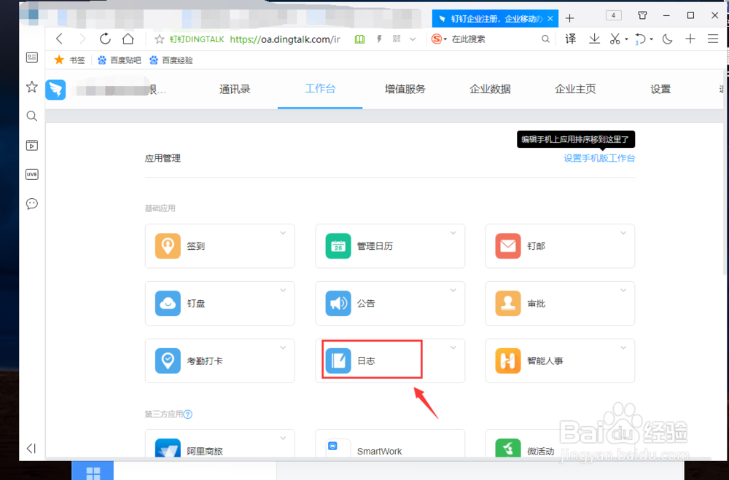Screen dimensions: 729x480
Task: Switch to the 企业主页 tab
Action: 575,89
